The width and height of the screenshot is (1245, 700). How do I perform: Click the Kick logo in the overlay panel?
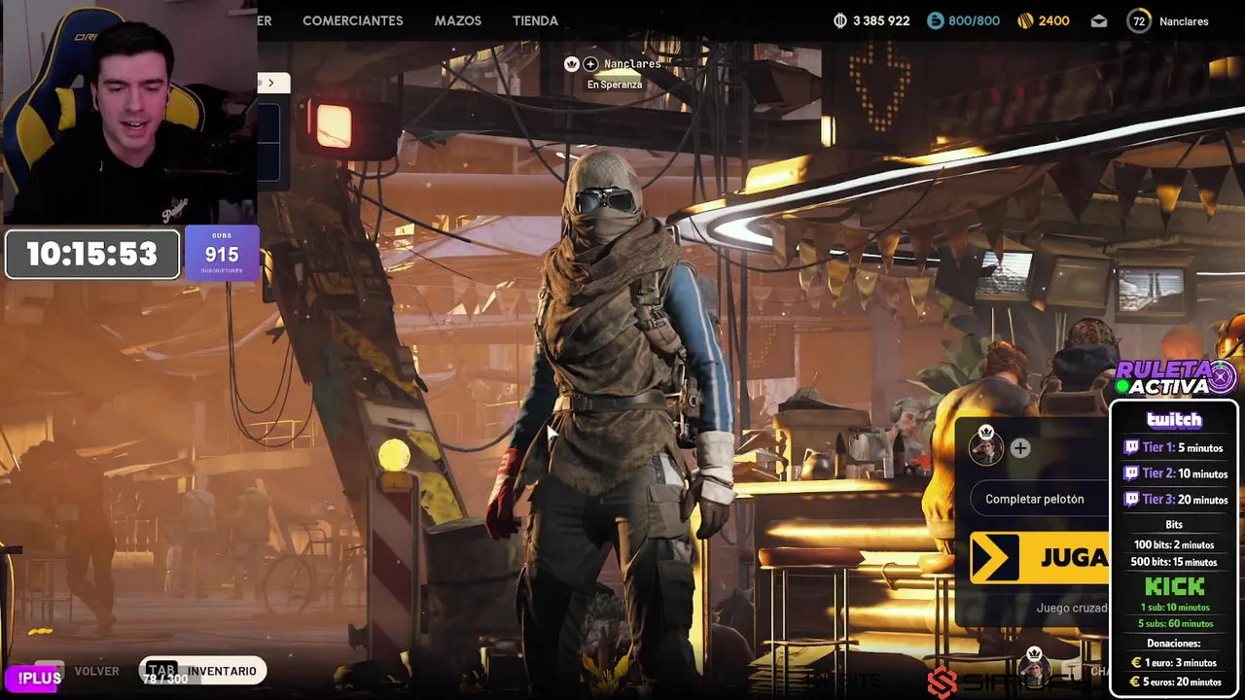[1174, 586]
